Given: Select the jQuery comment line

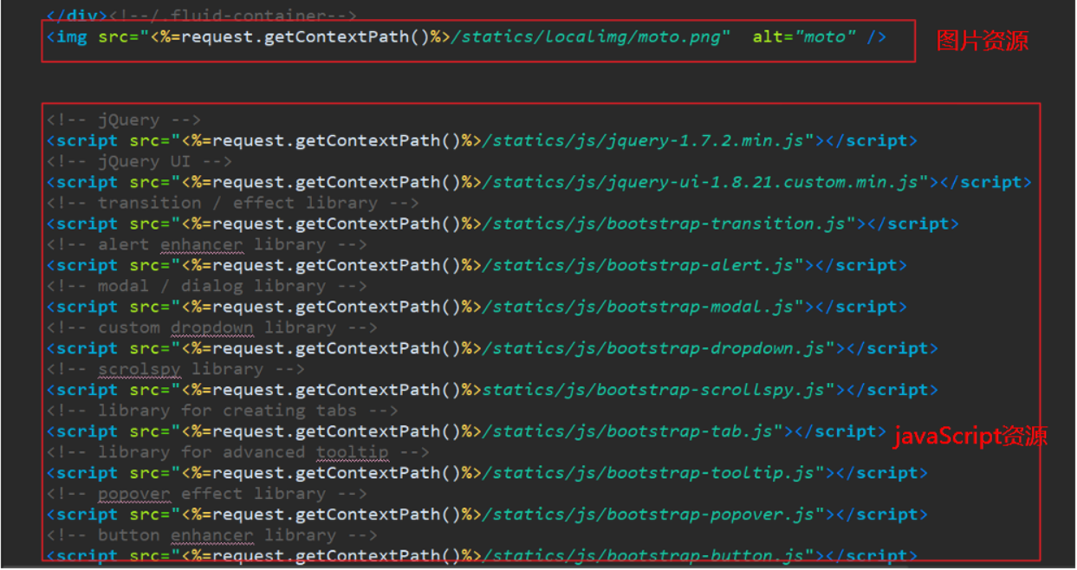Looking at the screenshot, I should (x=125, y=120).
